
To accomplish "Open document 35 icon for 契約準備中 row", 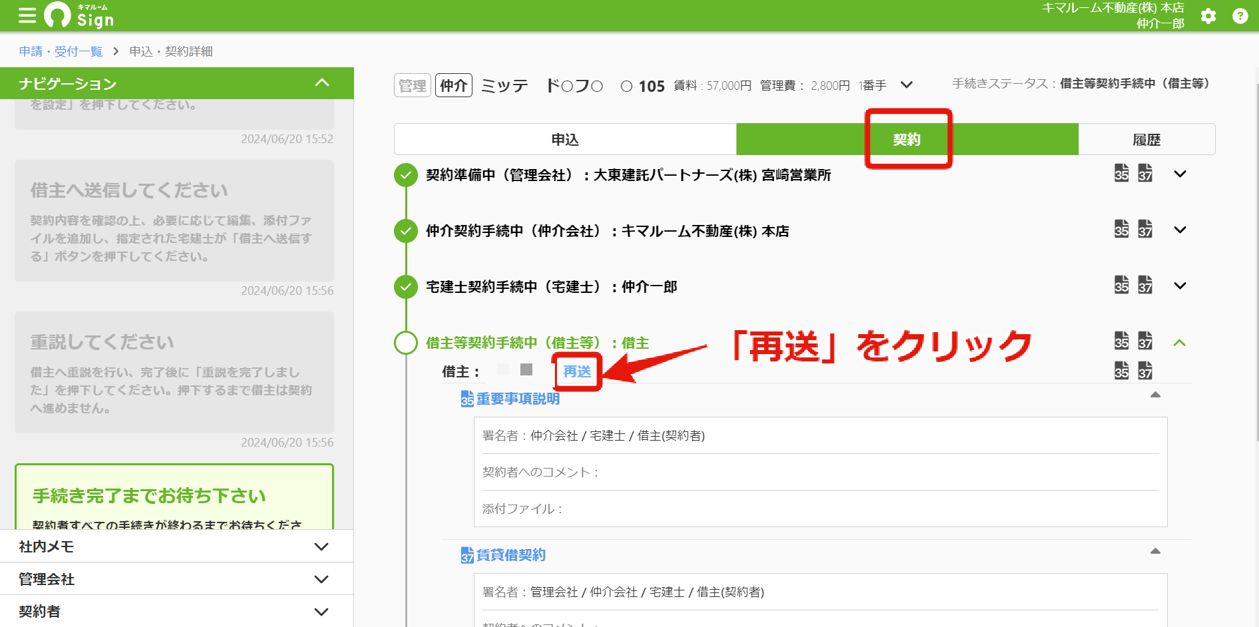I will [1121, 173].
